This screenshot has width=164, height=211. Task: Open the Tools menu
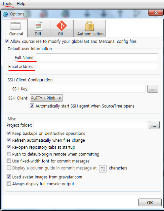point(7,3)
